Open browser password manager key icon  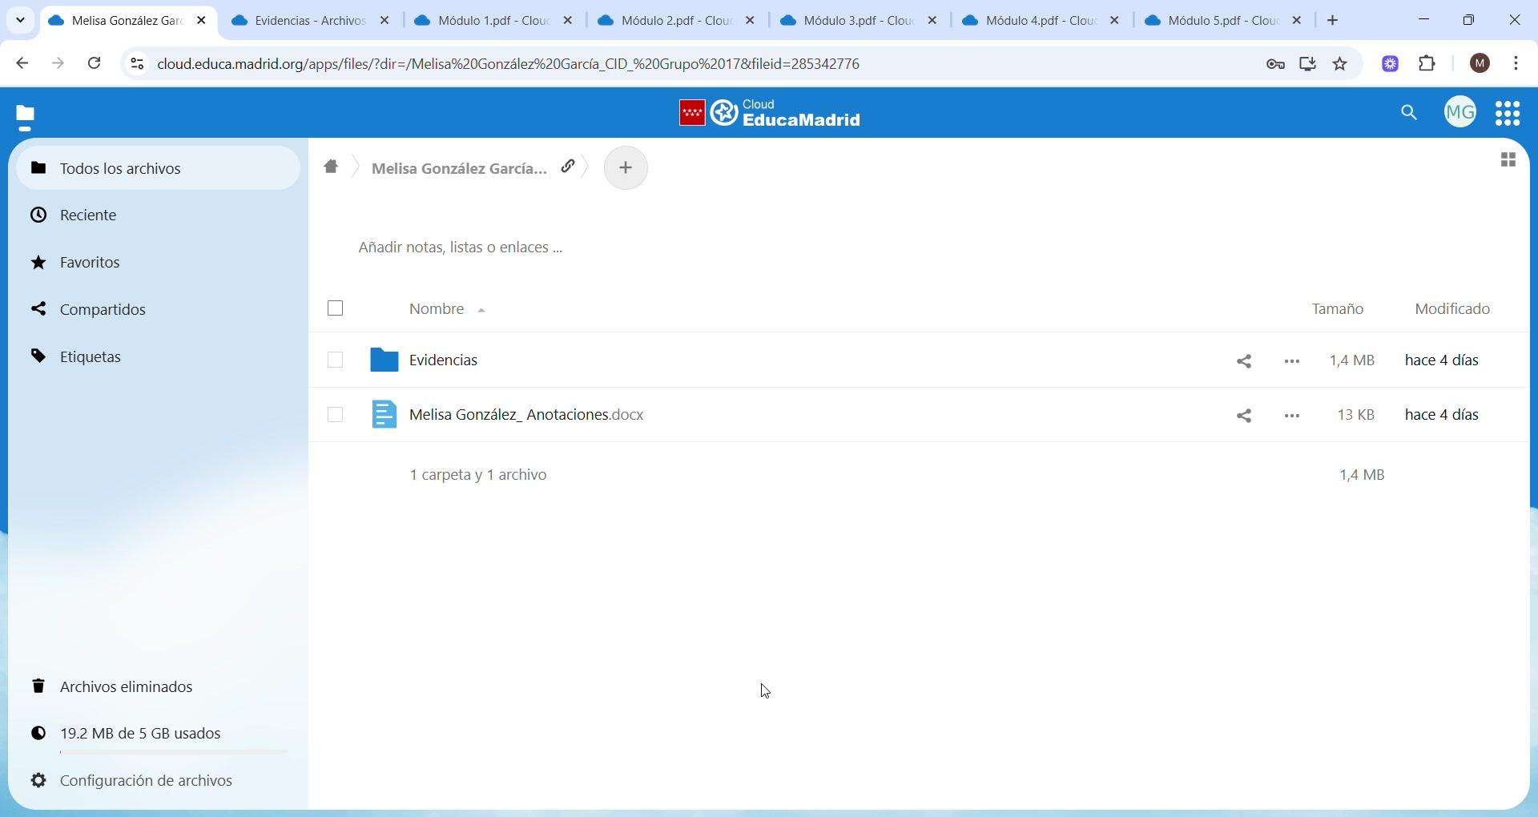[1276, 64]
